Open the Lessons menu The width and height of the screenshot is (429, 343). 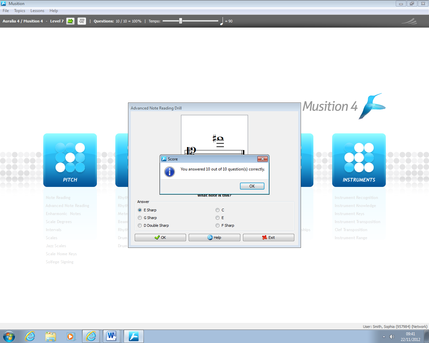[x=37, y=11]
